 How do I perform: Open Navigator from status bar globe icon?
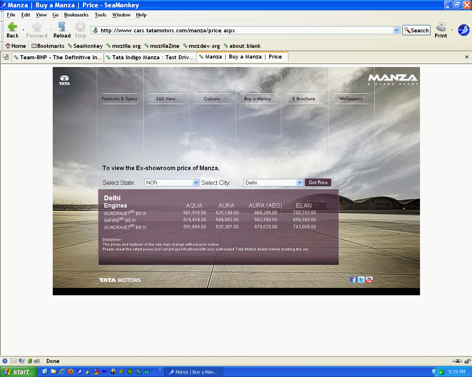(5, 361)
